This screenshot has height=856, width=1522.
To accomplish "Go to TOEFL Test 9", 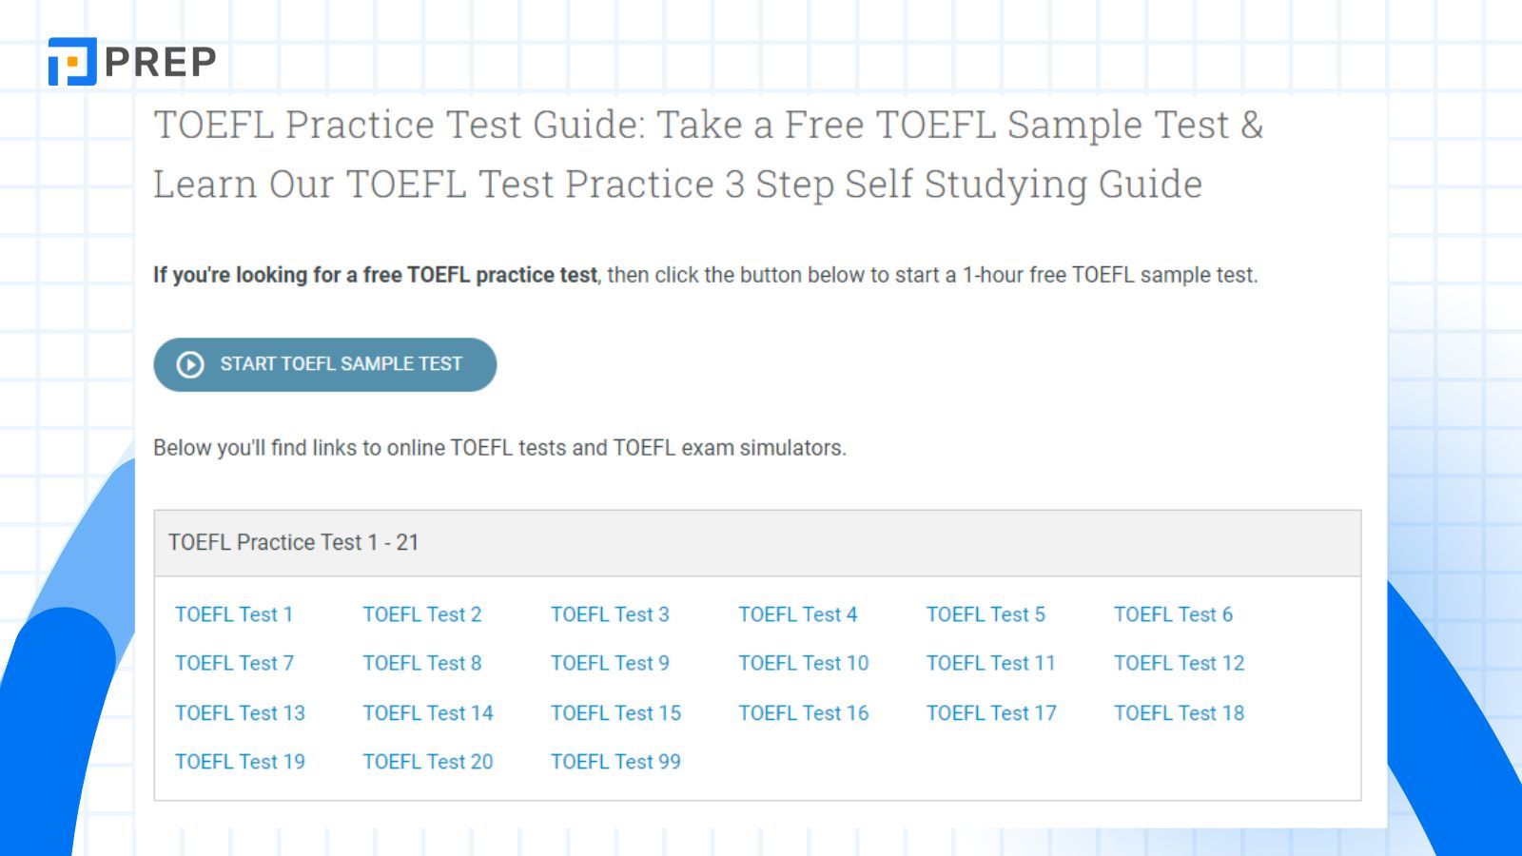I will [610, 663].
